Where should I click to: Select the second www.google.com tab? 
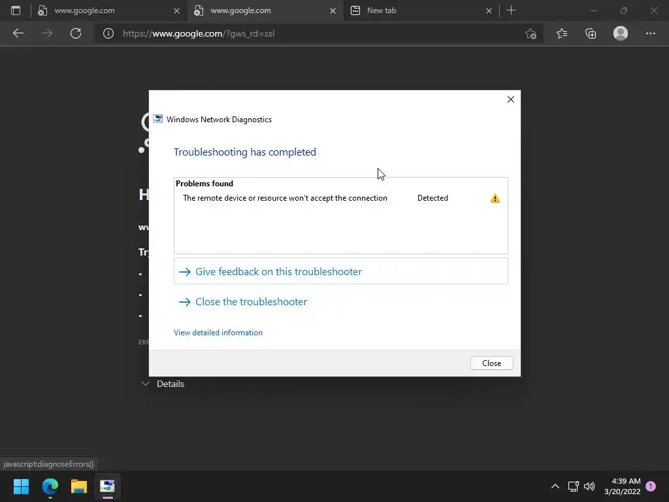(x=265, y=10)
